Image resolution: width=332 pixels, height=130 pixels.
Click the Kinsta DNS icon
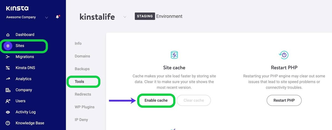point(8,68)
